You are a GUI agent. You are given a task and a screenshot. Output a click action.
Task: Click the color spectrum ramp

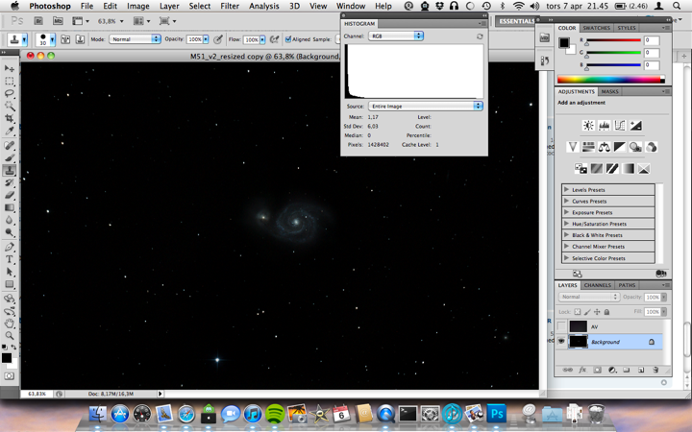pyautogui.click(x=611, y=80)
